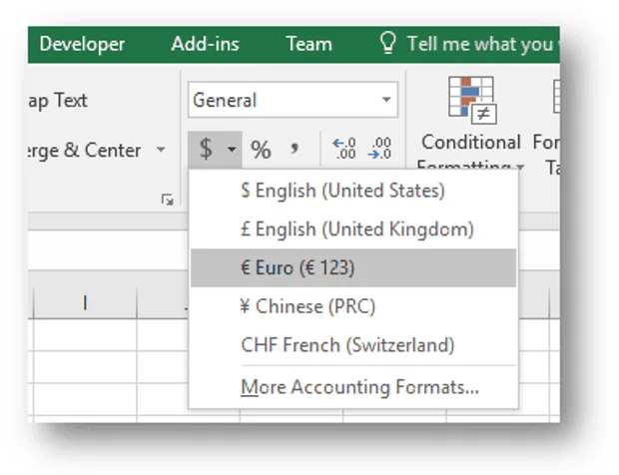Open Alignment settings dialog launcher
Screen dimensions: 619x475
point(168,200)
